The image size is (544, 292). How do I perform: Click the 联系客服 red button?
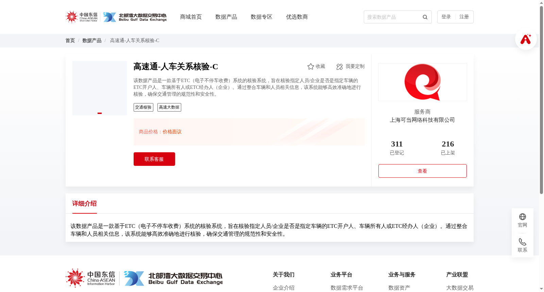[x=154, y=159]
